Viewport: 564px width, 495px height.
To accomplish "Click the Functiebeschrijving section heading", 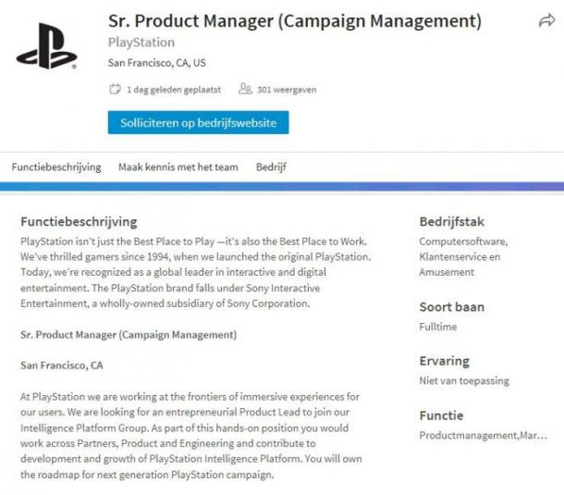I will click(79, 222).
